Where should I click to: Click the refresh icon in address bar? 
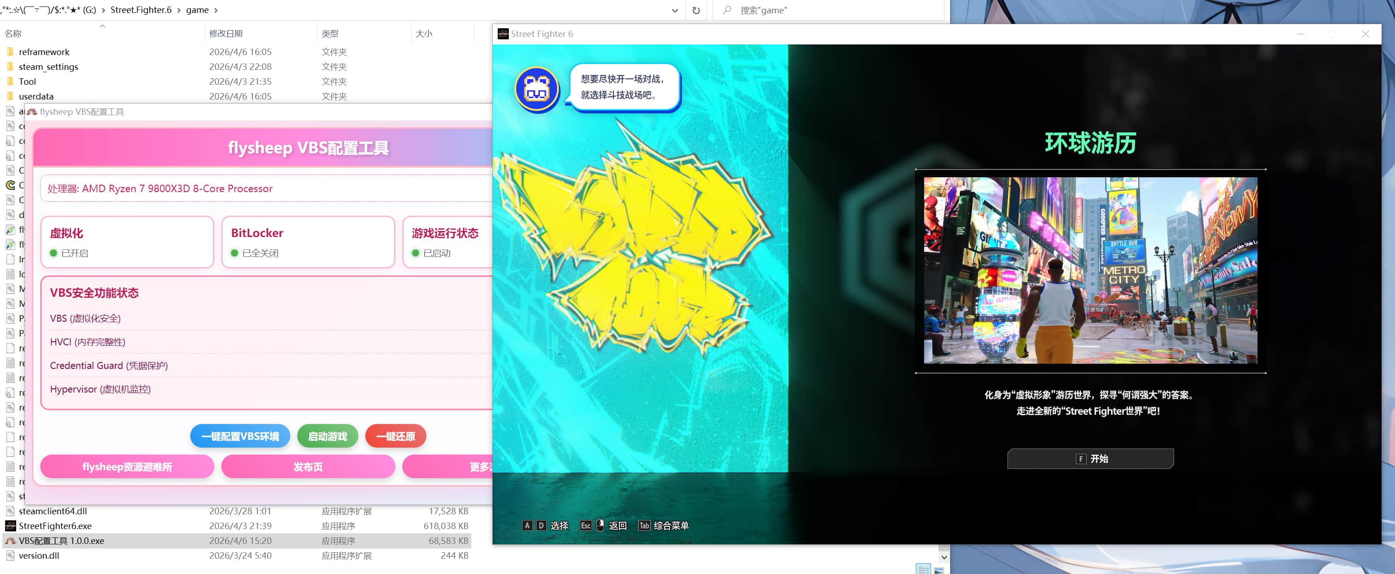[x=696, y=10]
